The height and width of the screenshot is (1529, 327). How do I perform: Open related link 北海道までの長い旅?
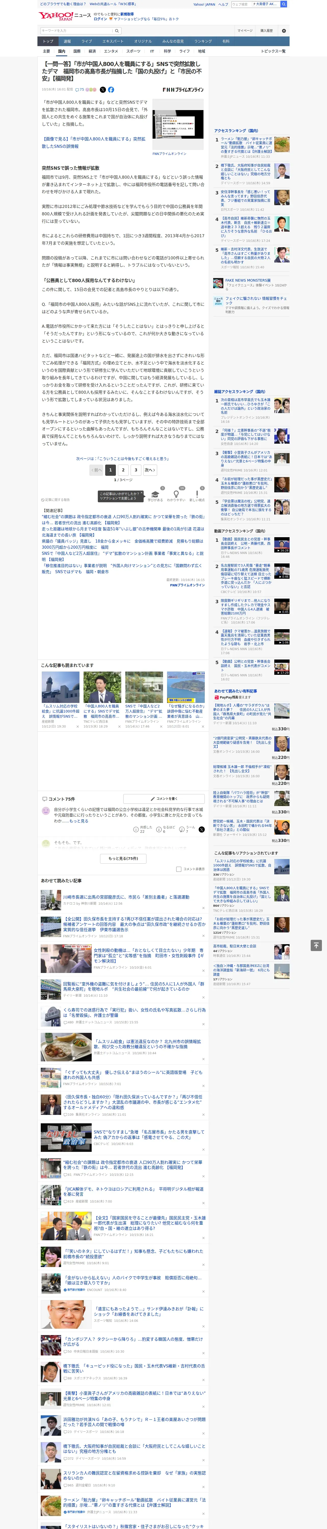[x=122, y=532]
